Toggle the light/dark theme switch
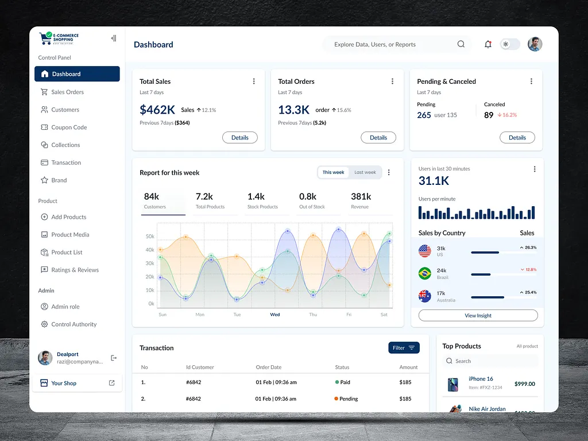Screen dimensions: 588x441 coord(509,44)
